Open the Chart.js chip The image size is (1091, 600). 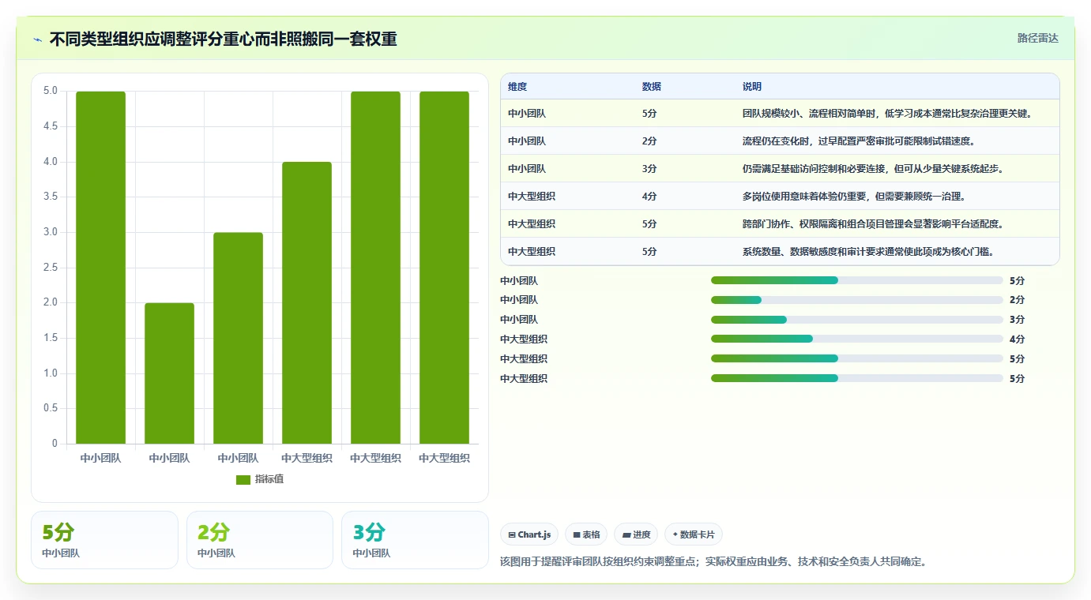[x=529, y=534]
